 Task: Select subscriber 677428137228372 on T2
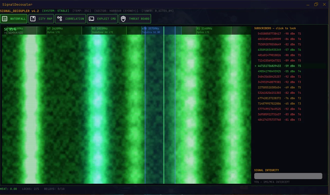(290, 98)
